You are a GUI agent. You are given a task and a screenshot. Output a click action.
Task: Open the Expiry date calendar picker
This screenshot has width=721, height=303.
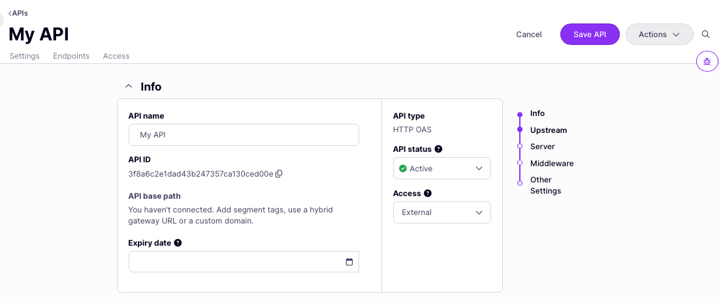coord(349,262)
